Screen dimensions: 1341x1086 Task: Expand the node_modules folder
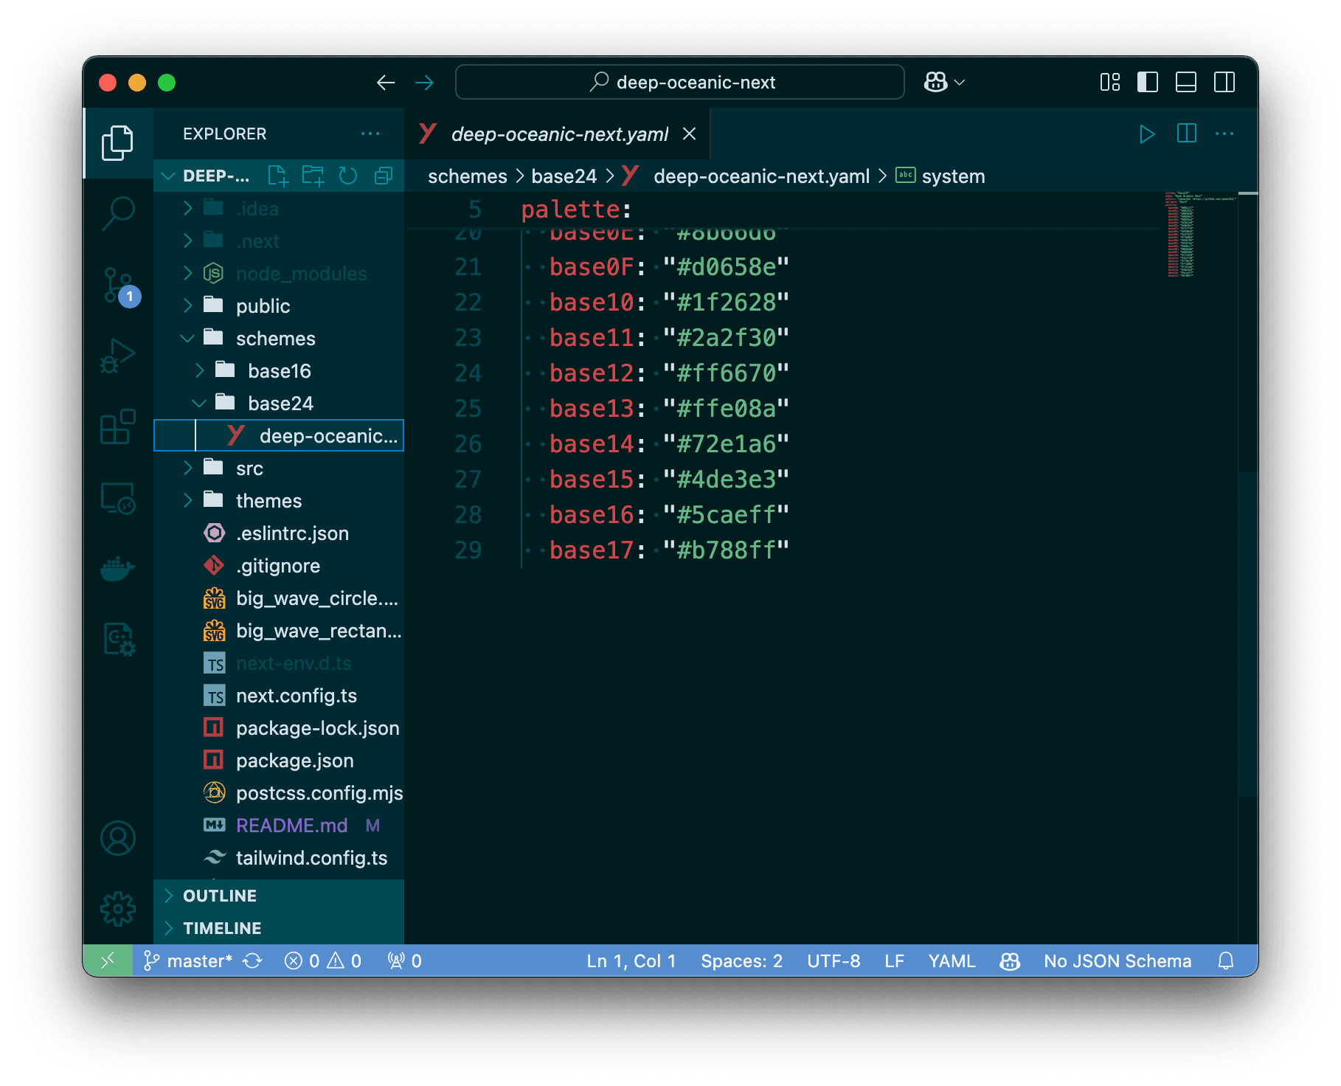pyautogui.click(x=279, y=274)
